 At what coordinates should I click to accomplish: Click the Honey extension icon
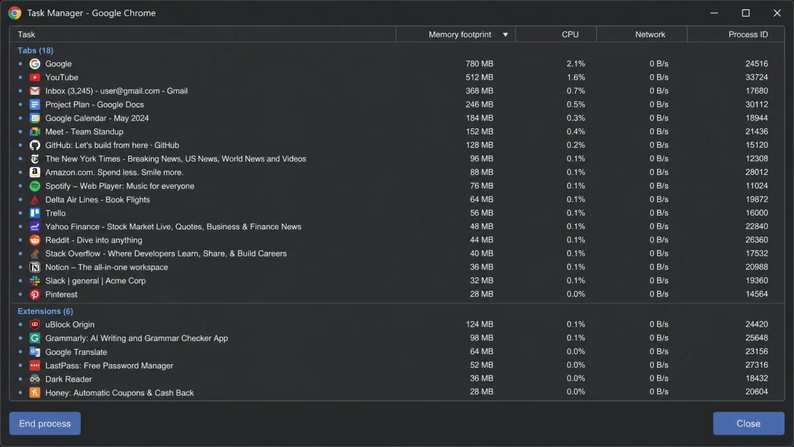[35, 393]
